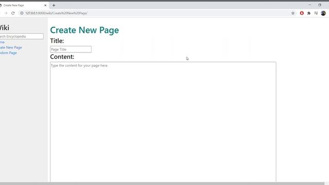Minimize the browser window
The height and width of the screenshot is (185, 329).
[309, 5]
